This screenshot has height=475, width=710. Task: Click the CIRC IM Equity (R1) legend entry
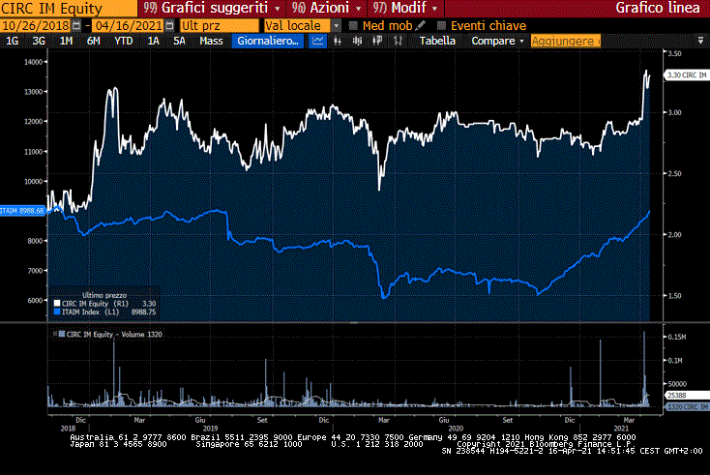click(x=104, y=304)
